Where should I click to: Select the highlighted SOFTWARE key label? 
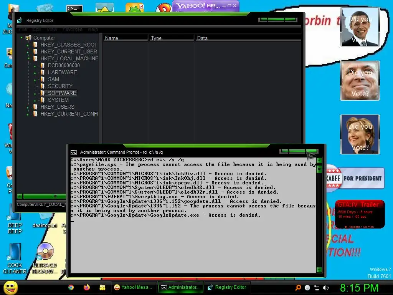tap(62, 93)
